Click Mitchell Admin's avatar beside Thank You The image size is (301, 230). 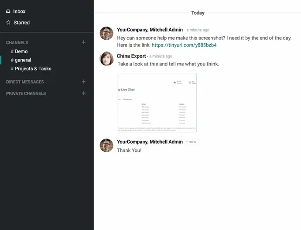click(106, 145)
